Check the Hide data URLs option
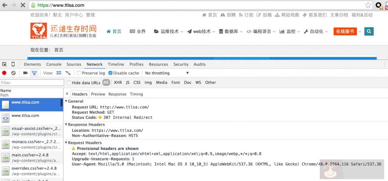 (x=69, y=83)
